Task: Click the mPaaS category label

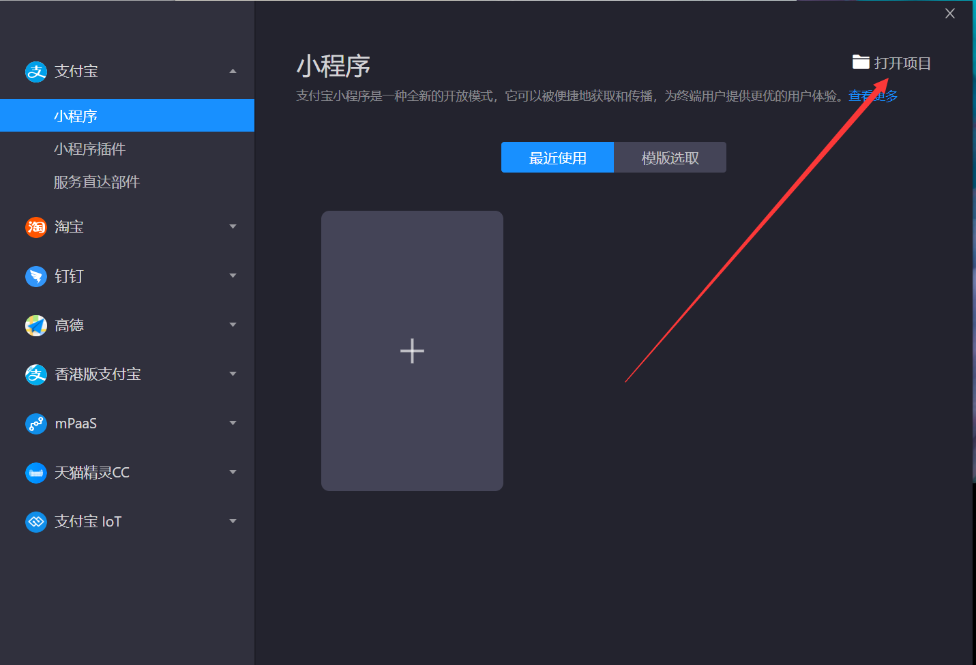Action: coord(76,424)
